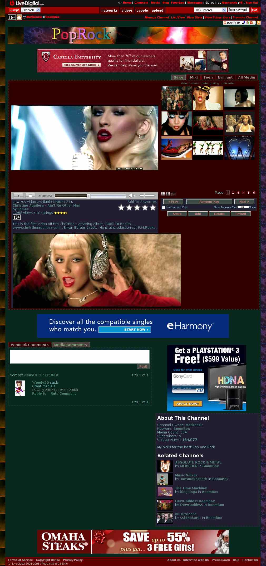The height and width of the screenshot is (566, 266).
Task: Open ABSOLUTE ROCK & METAL channel icon
Action: (x=165, y=466)
